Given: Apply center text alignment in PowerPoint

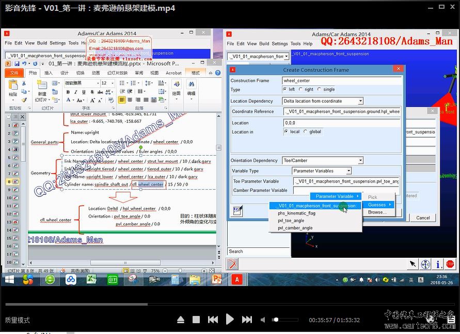Looking at the screenshot, I should tap(130, 100).
